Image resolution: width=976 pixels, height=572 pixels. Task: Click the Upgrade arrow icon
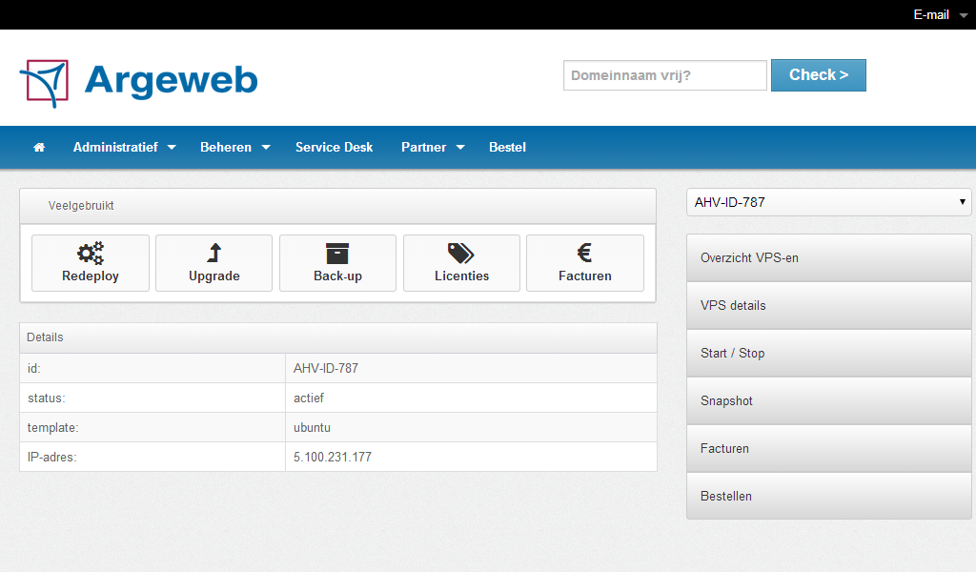(x=213, y=253)
